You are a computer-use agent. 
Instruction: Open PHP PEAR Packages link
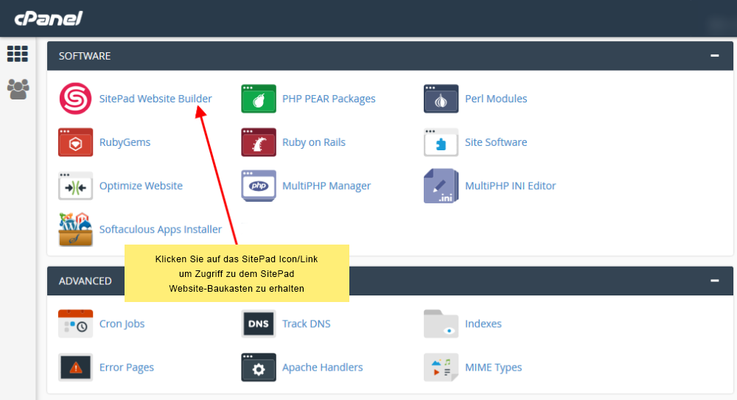[329, 99]
